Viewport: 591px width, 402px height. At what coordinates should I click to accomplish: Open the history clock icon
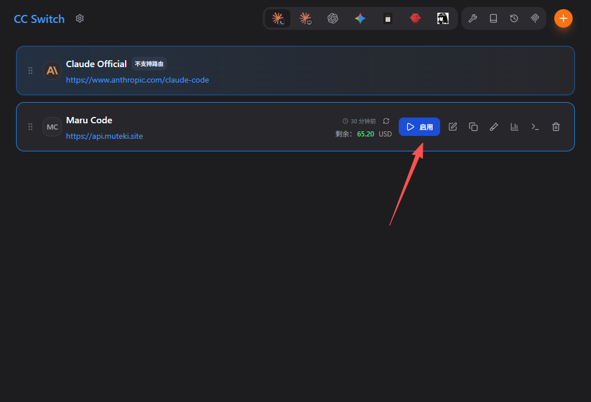pyautogui.click(x=514, y=18)
